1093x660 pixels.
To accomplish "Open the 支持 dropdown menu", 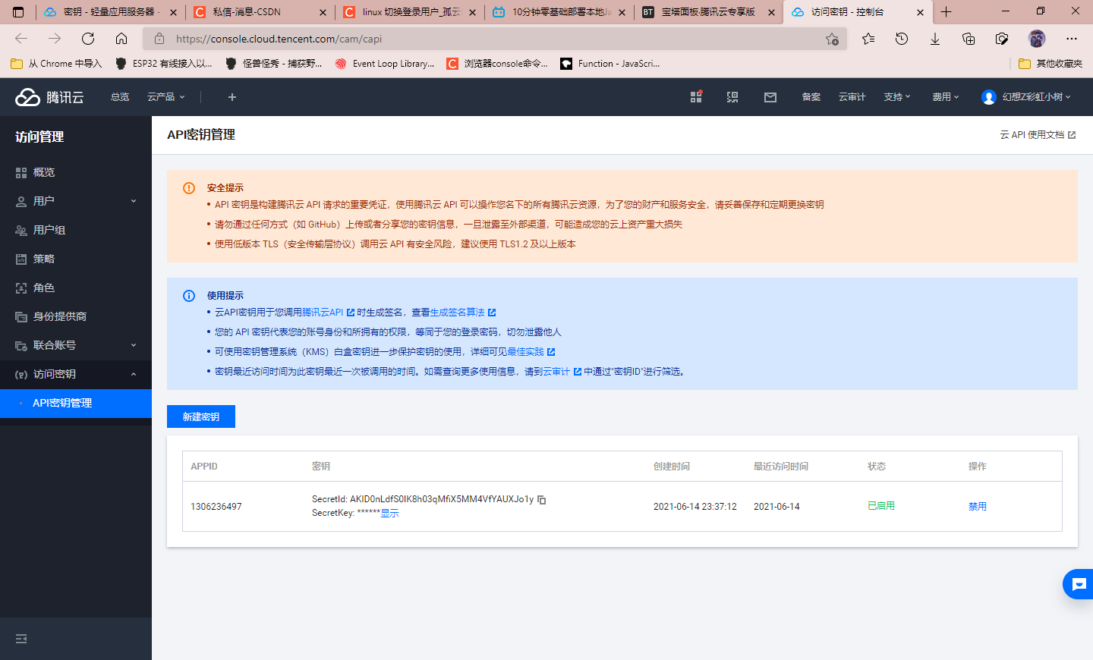I will tap(897, 97).
